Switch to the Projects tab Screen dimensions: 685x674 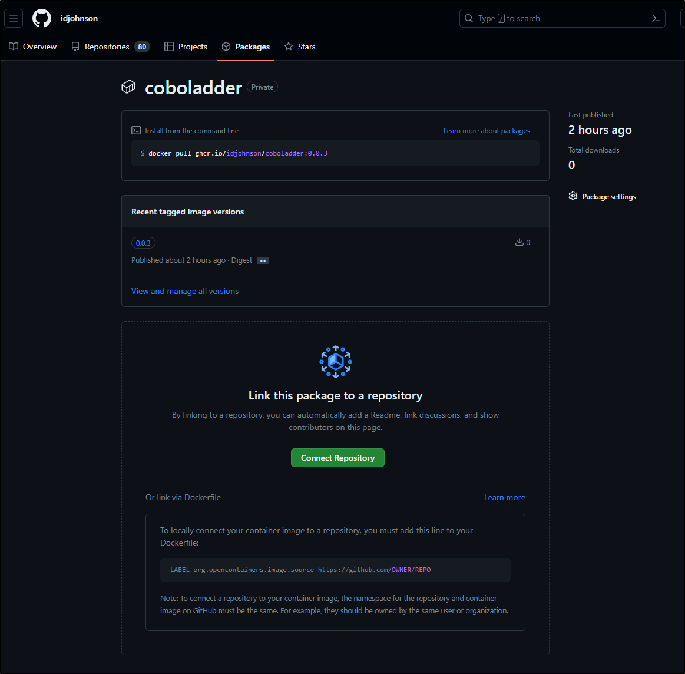point(186,47)
